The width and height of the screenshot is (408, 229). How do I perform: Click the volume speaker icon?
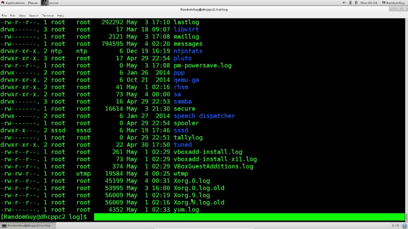(344, 3)
